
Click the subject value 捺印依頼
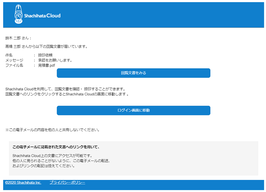[x=45, y=55]
